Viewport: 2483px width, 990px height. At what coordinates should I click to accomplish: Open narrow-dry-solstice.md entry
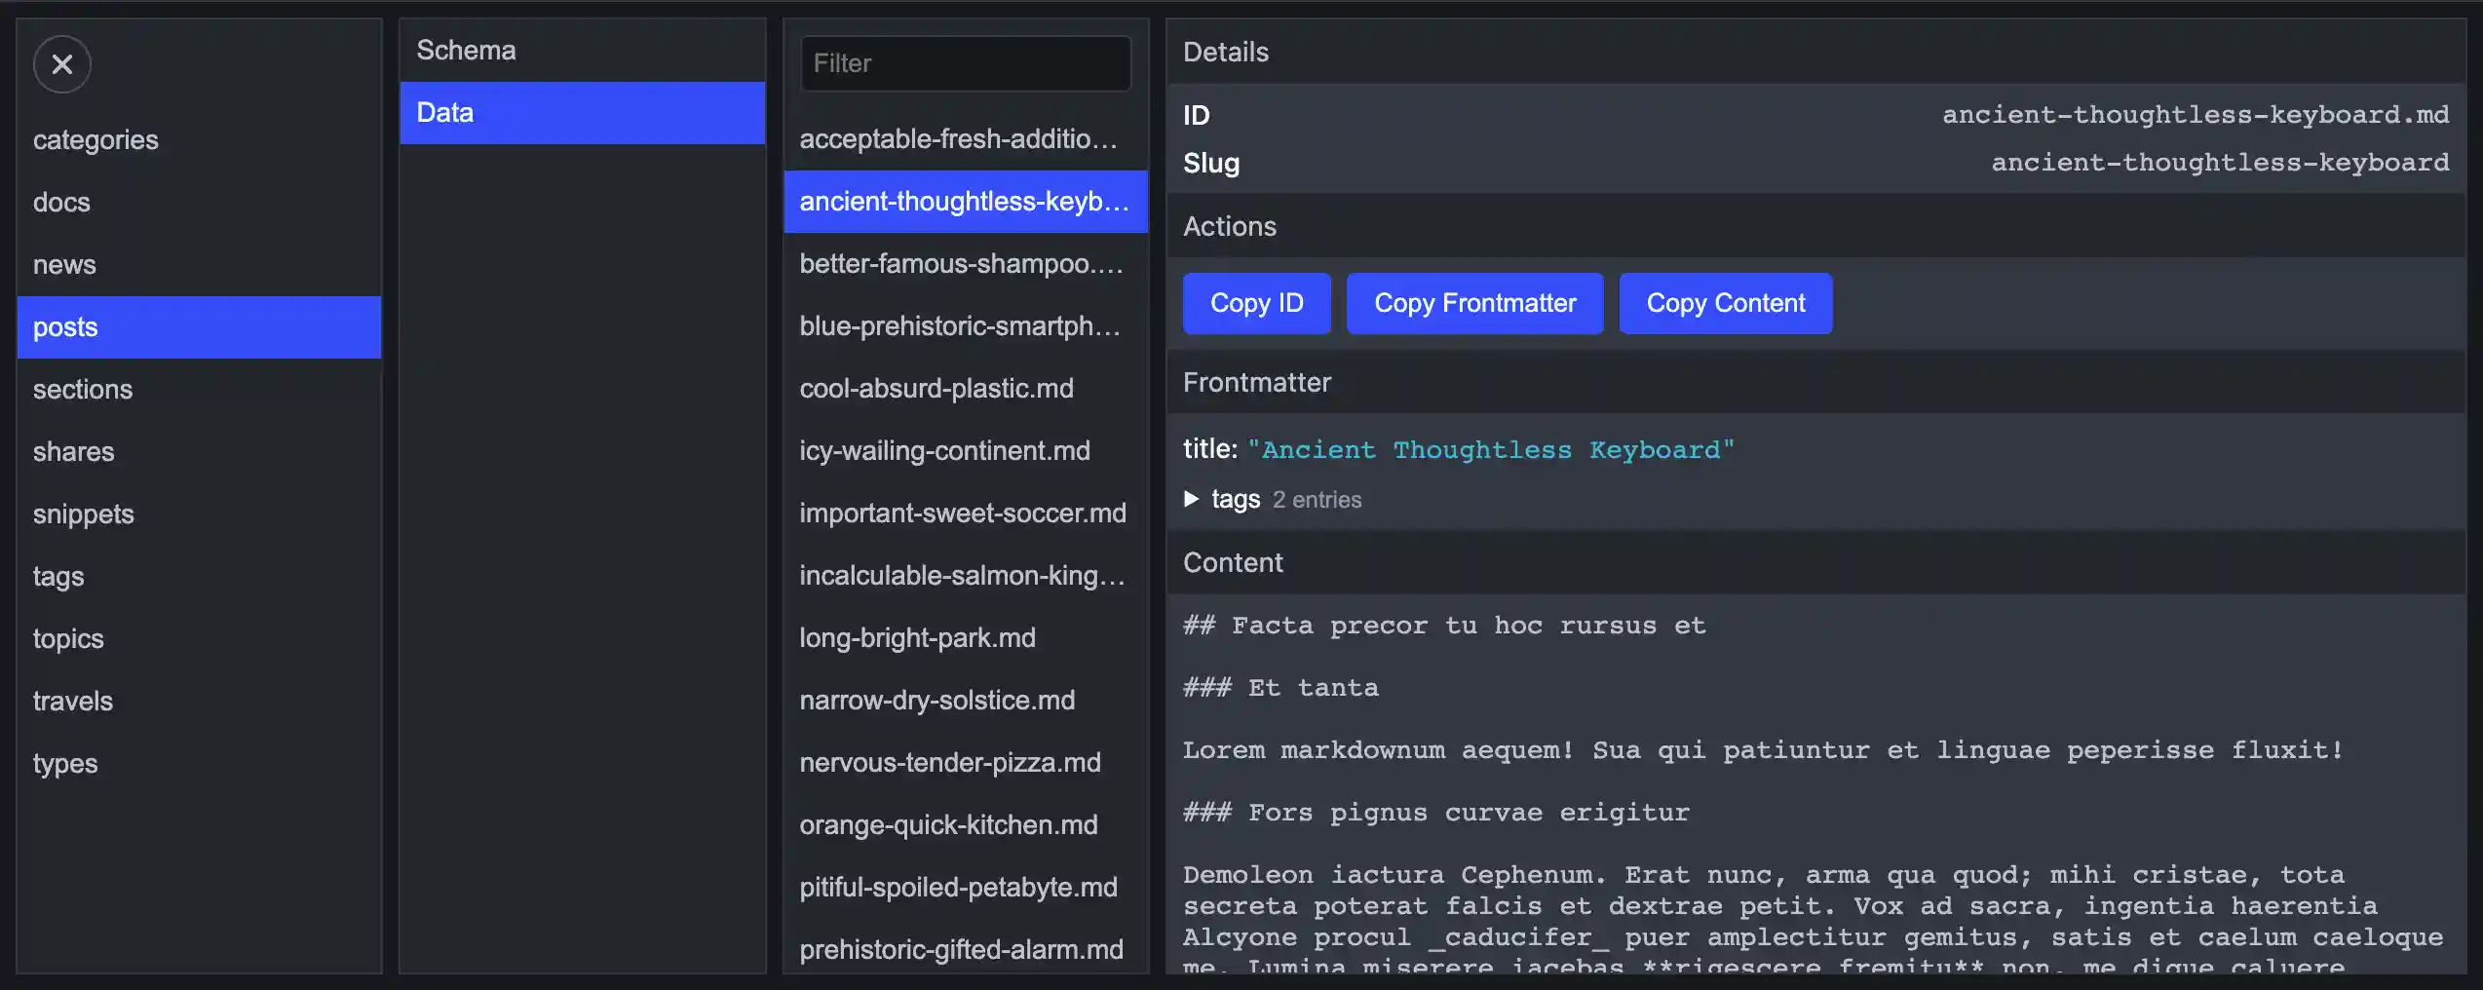[x=966, y=701]
